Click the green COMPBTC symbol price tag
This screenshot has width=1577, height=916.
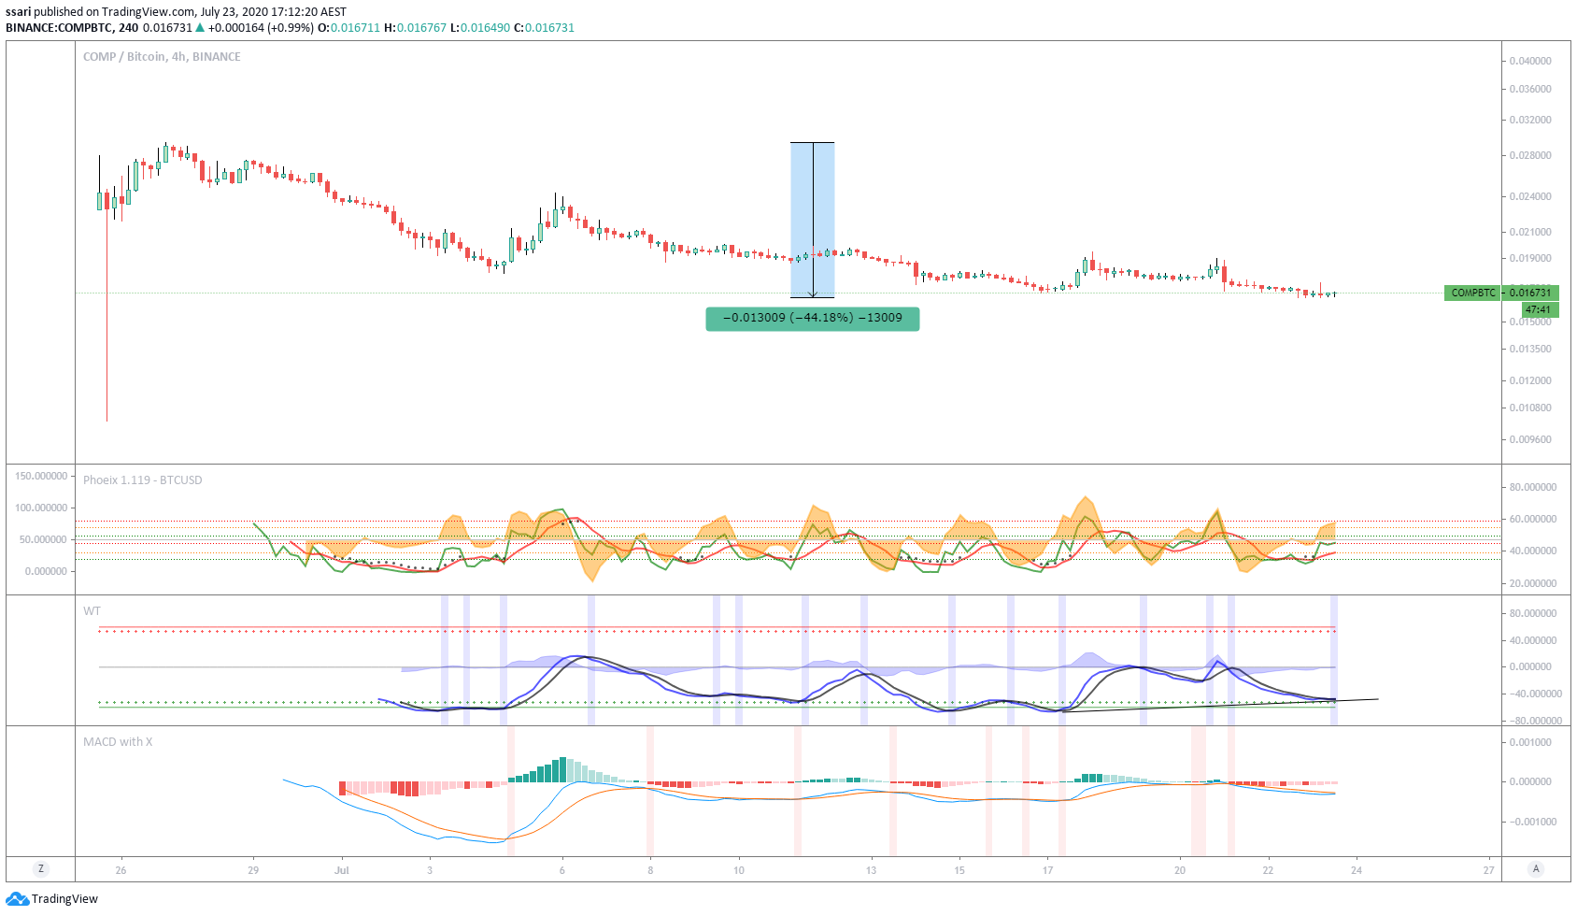coord(1472,293)
